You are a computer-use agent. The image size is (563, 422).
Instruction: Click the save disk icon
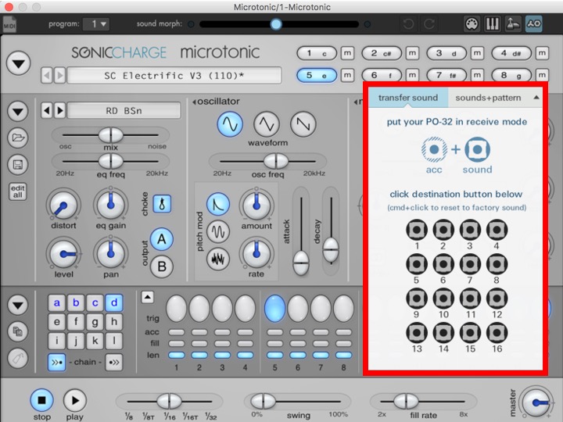click(x=18, y=165)
